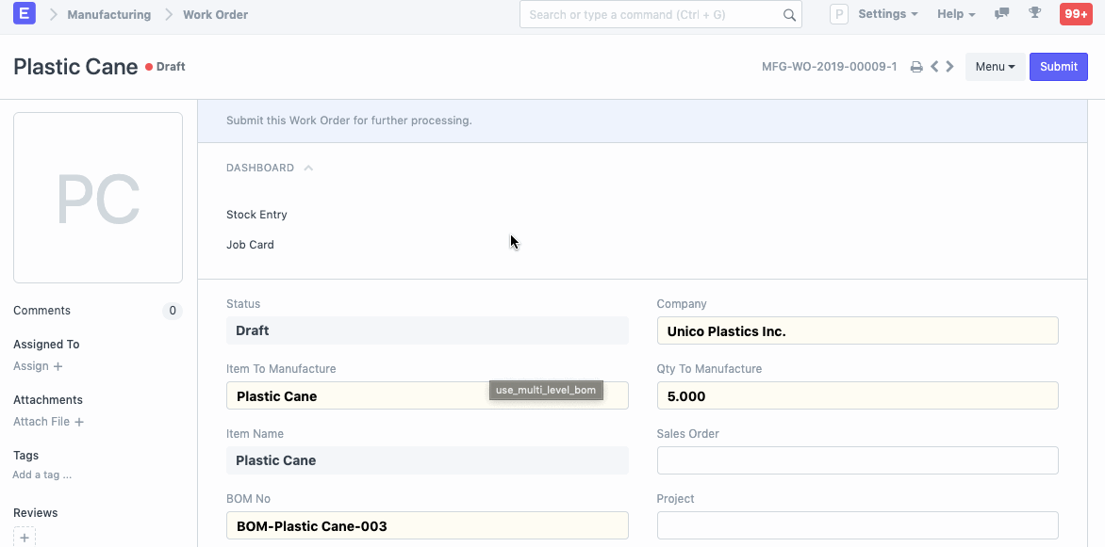The image size is (1105, 547).
Task: Open the Settings dropdown
Action: pyautogui.click(x=887, y=14)
